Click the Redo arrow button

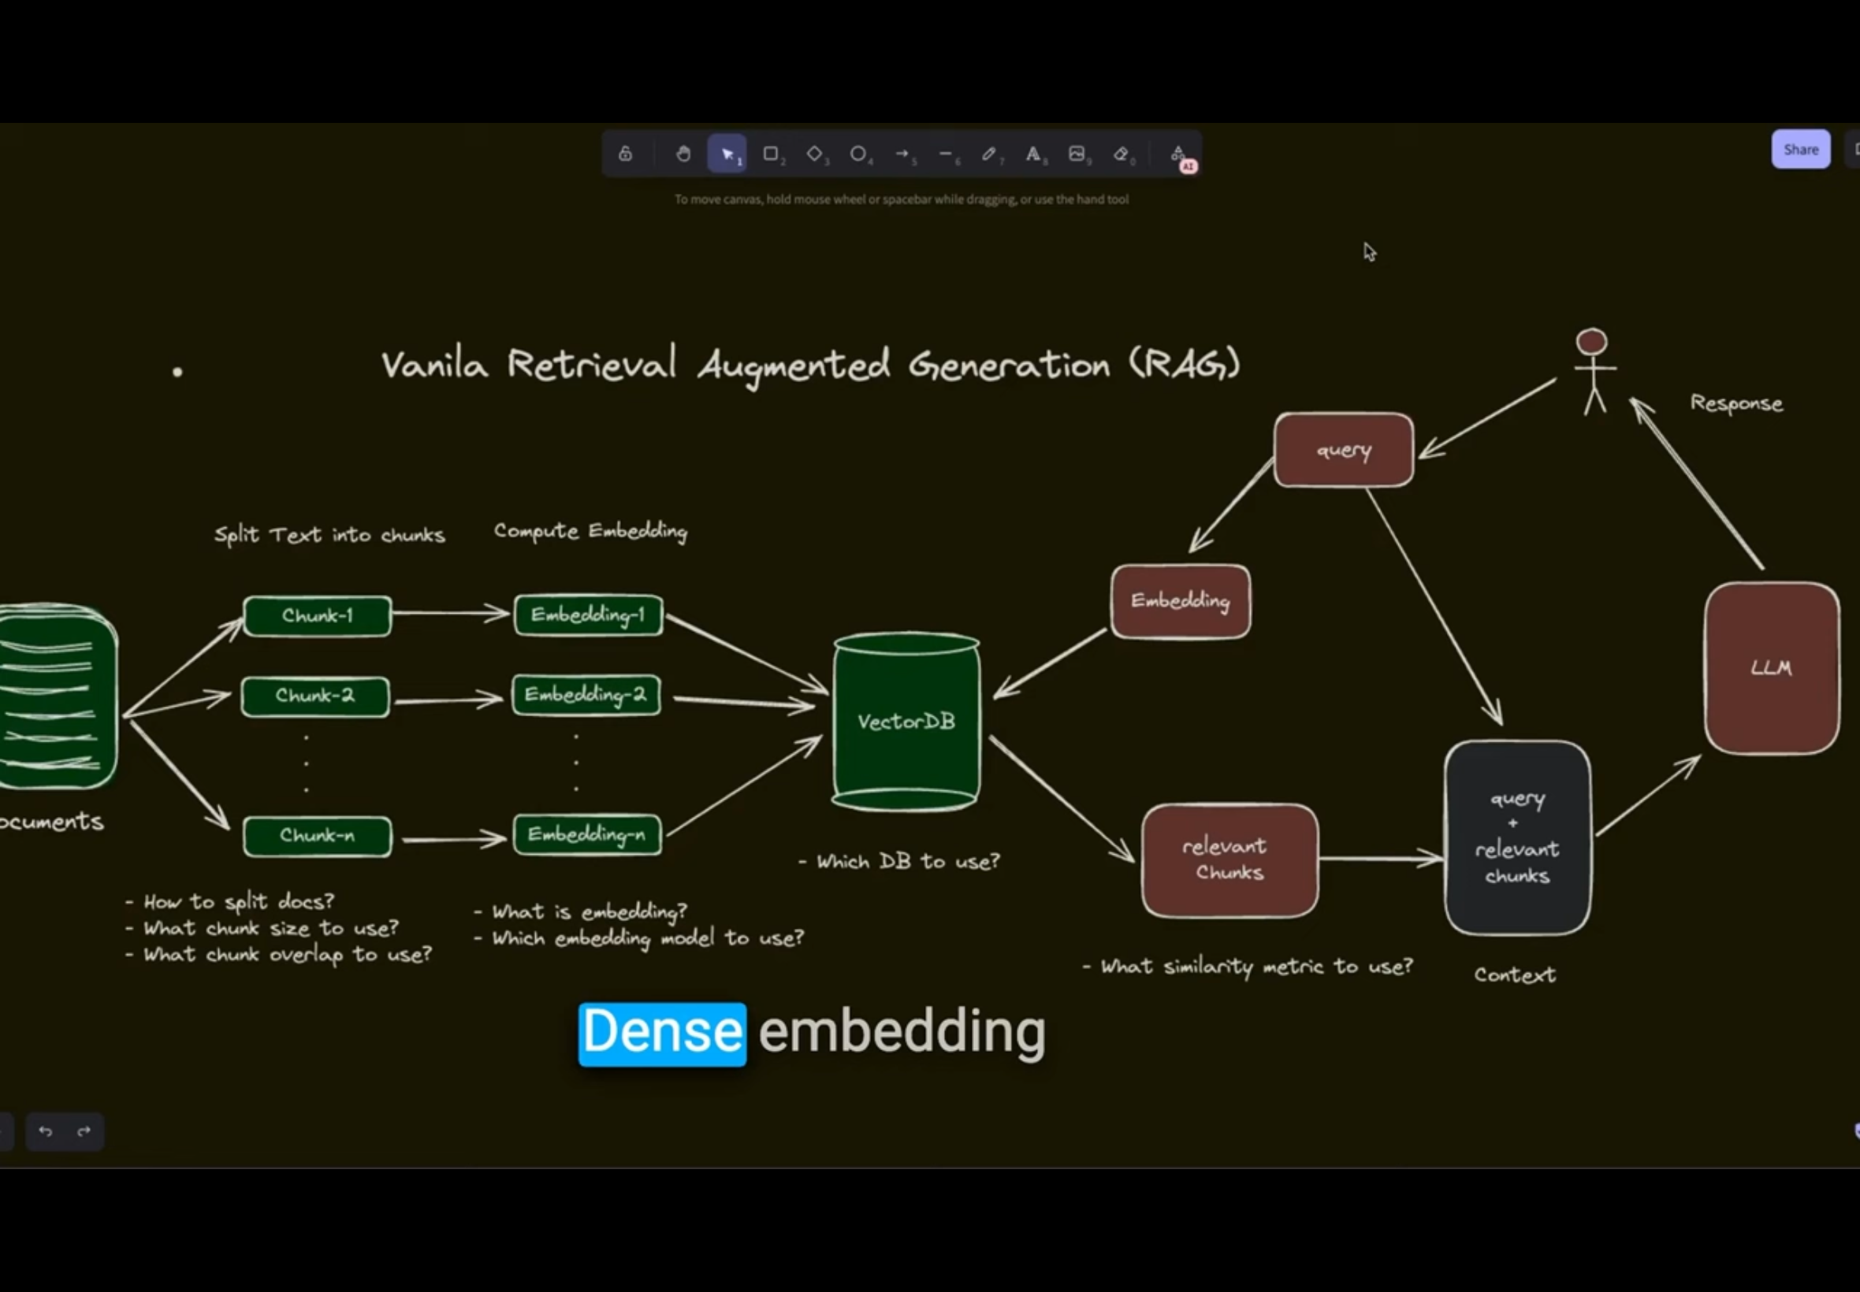[84, 1131]
